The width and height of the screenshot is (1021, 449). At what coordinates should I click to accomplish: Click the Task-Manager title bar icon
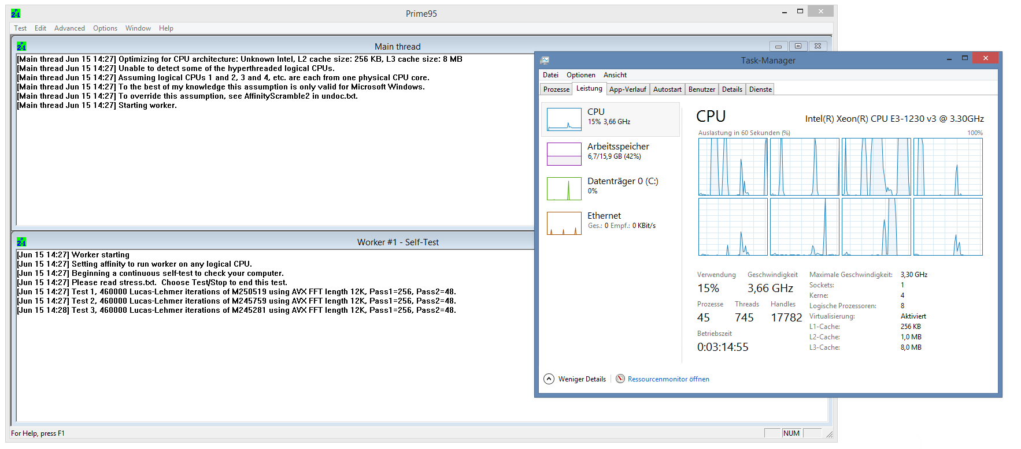tap(545, 60)
